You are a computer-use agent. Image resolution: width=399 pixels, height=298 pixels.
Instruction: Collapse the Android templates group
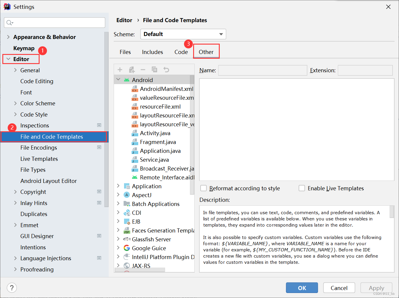(118, 80)
